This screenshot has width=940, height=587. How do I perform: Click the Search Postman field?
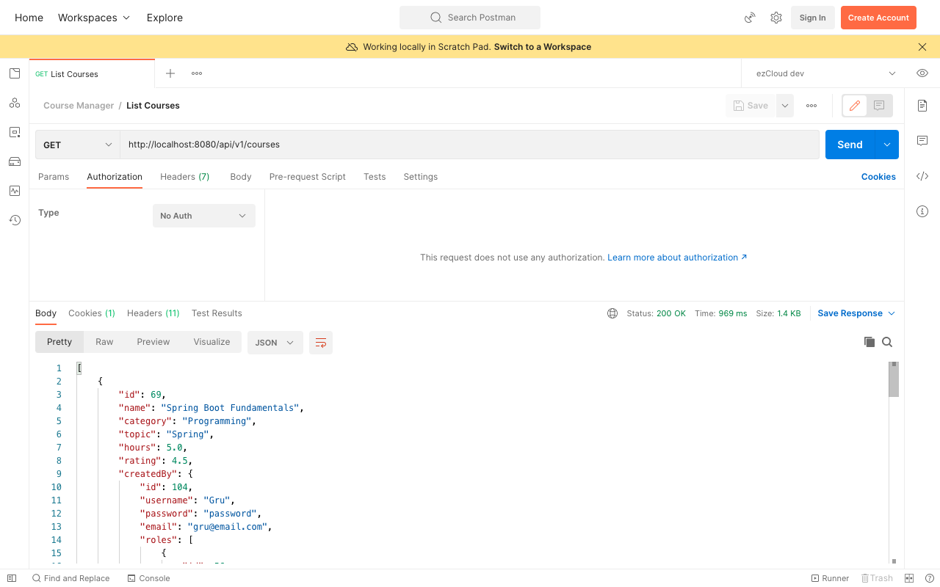(470, 18)
